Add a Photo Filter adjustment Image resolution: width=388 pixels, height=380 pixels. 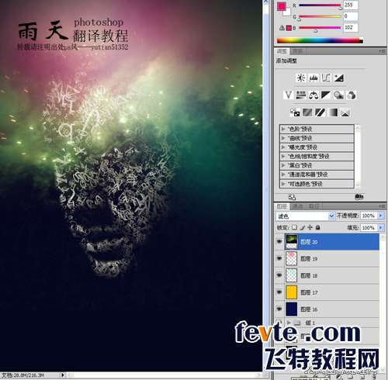338,95
